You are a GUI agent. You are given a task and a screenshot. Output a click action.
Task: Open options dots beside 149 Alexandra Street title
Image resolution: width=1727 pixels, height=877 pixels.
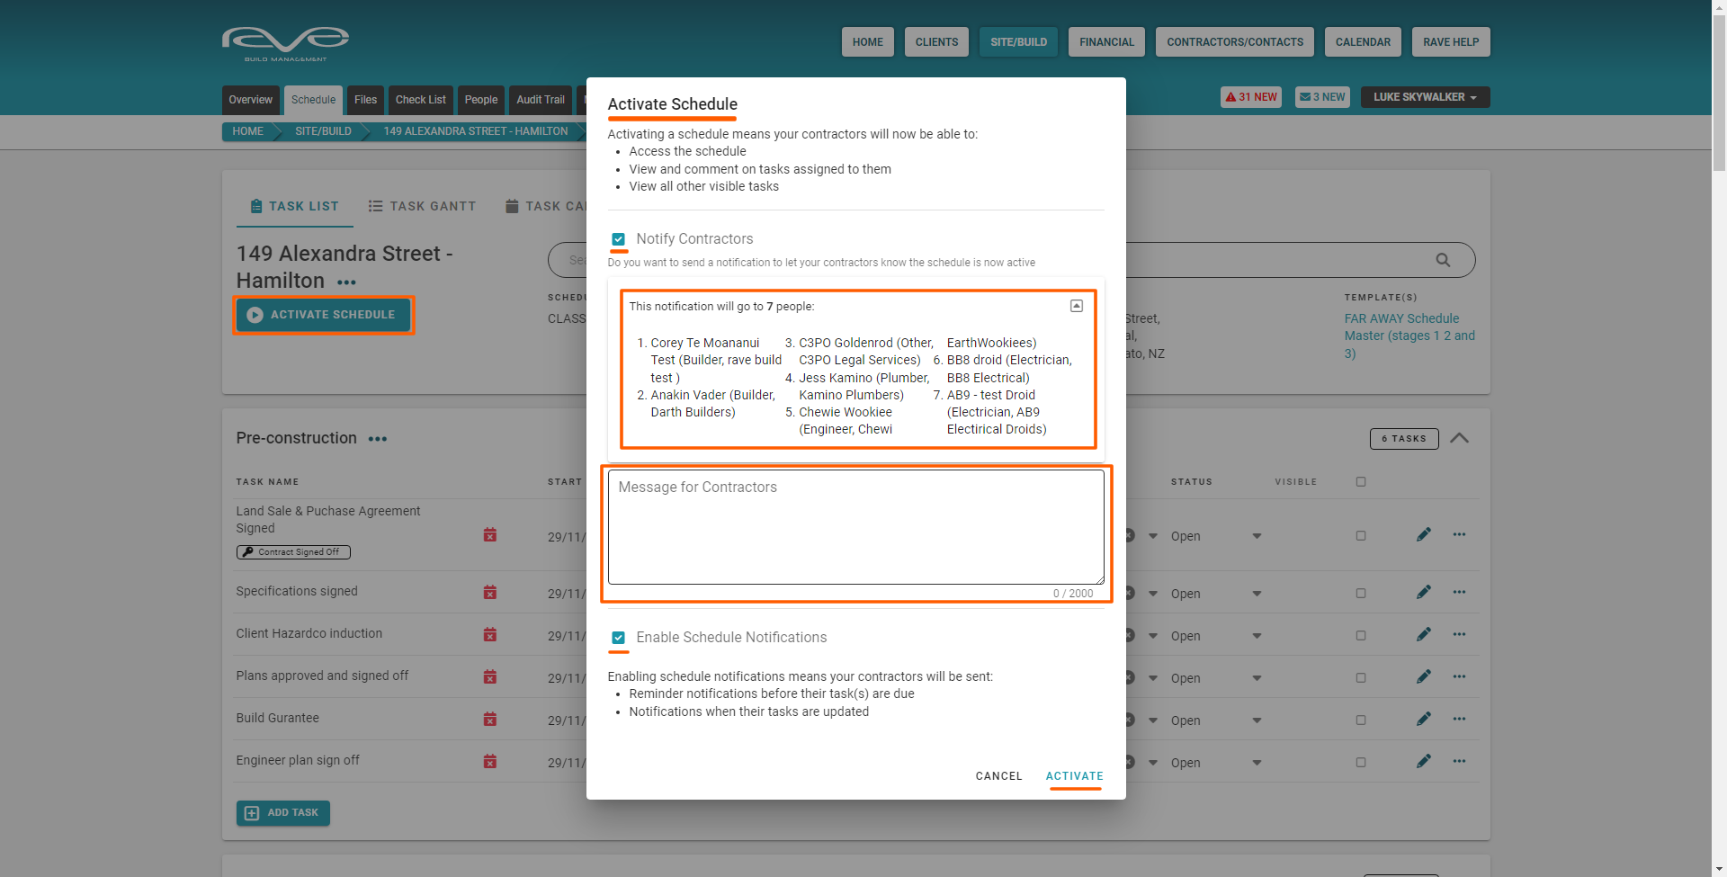click(346, 282)
